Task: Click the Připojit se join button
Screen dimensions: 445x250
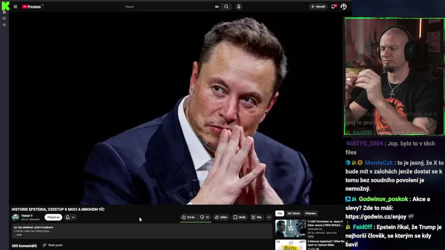Action: click(53, 217)
